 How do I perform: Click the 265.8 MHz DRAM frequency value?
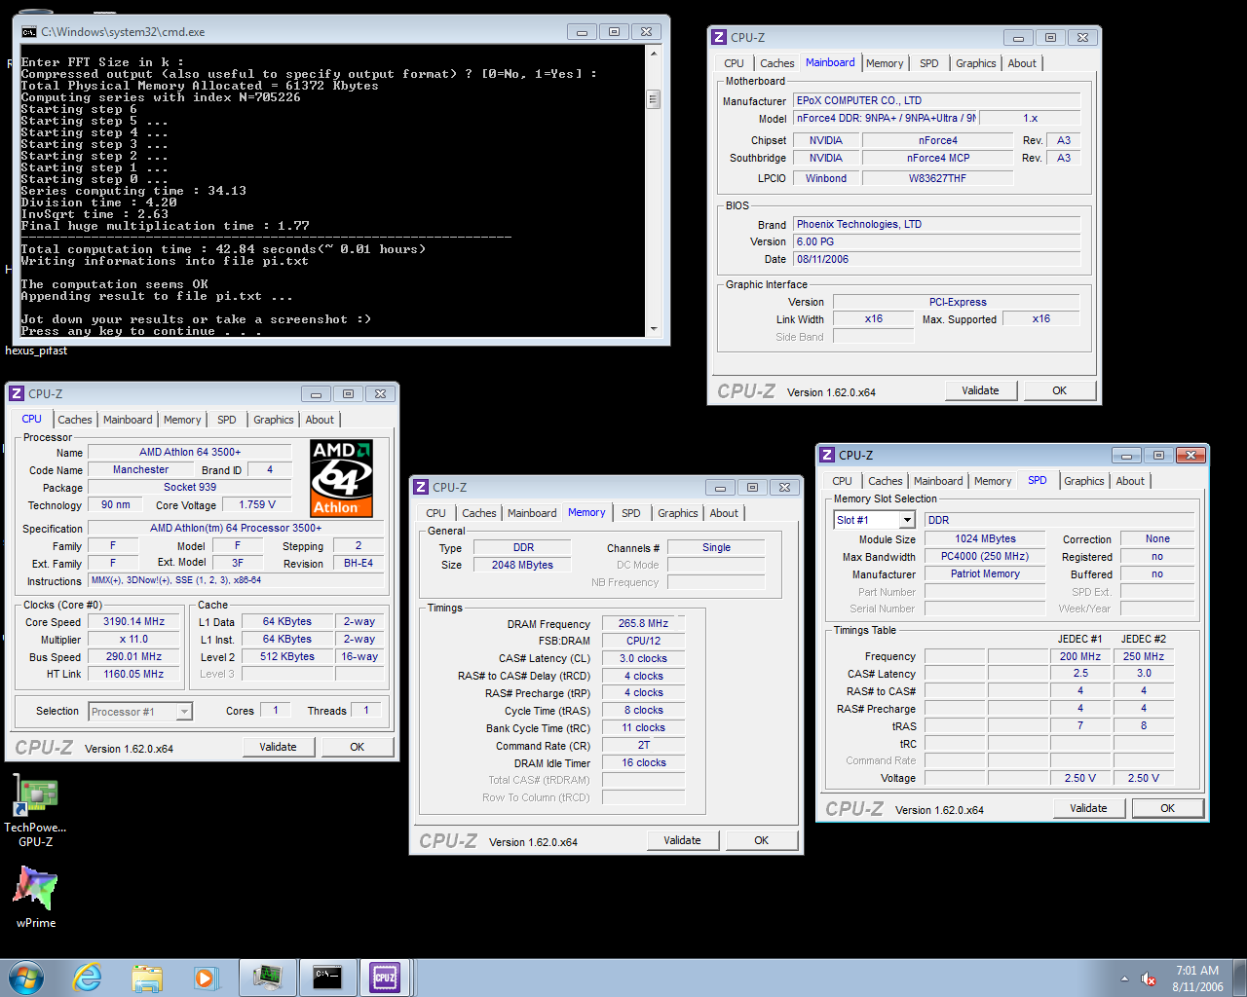643,623
